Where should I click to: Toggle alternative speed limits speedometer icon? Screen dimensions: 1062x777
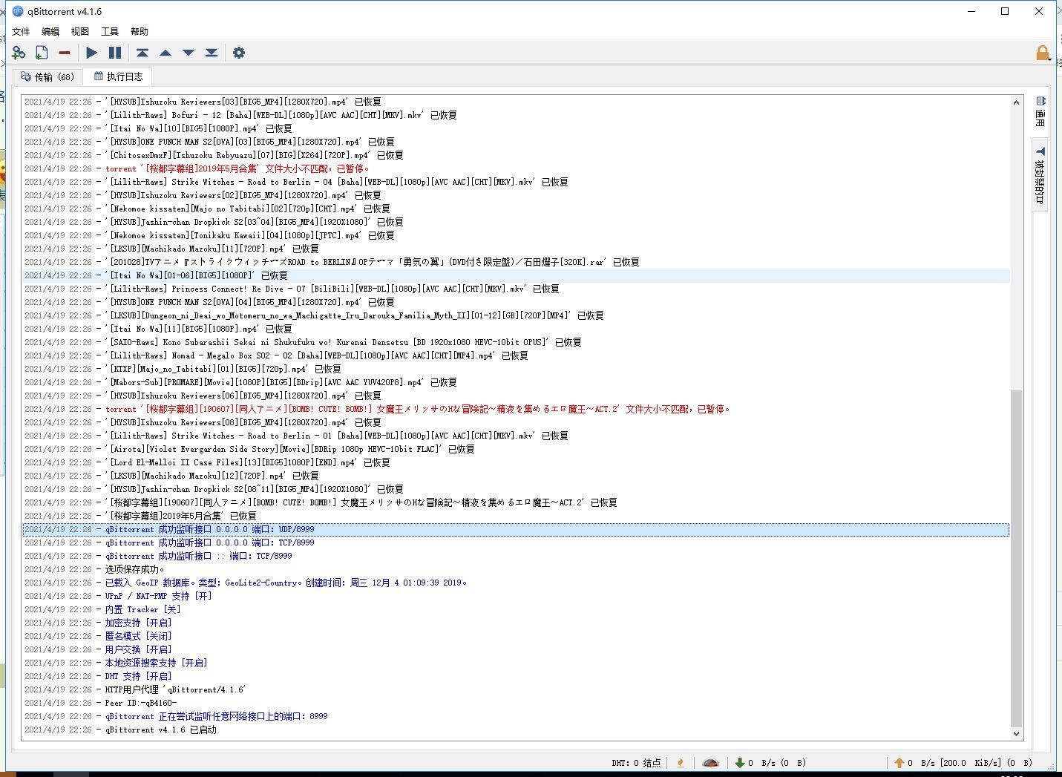[711, 762]
